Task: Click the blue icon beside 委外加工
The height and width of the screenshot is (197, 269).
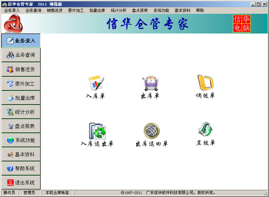Action: coord(10,84)
